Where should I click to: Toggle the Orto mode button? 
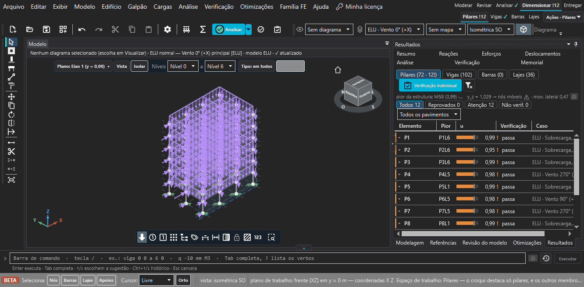click(x=183, y=280)
